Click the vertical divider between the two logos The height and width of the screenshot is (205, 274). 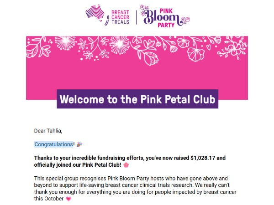coord(136,17)
